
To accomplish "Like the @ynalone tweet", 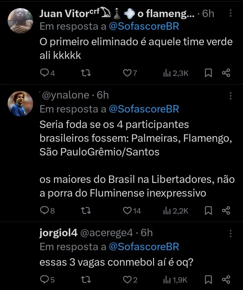I will (128, 210).
